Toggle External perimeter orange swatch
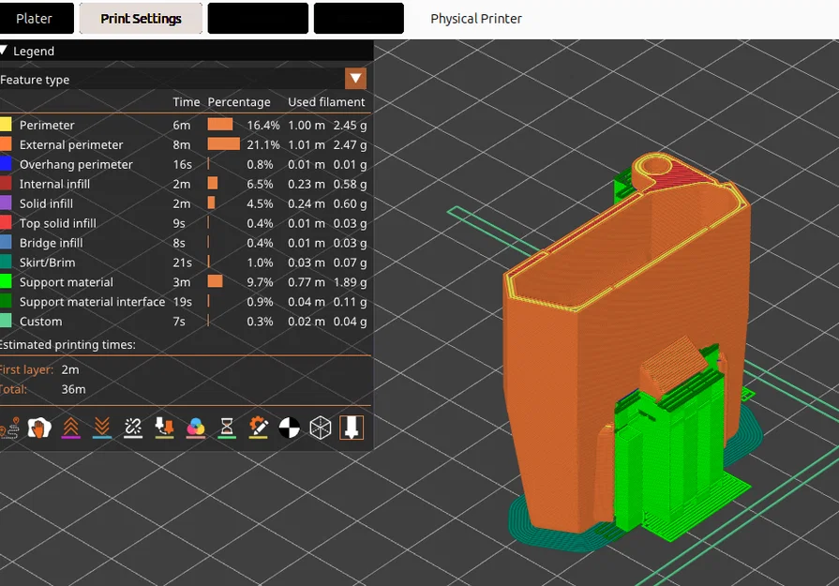The height and width of the screenshot is (586, 839). pos(6,144)
